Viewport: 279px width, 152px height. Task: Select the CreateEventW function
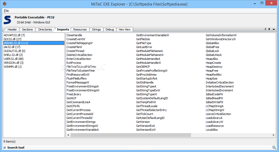point(76,39)
